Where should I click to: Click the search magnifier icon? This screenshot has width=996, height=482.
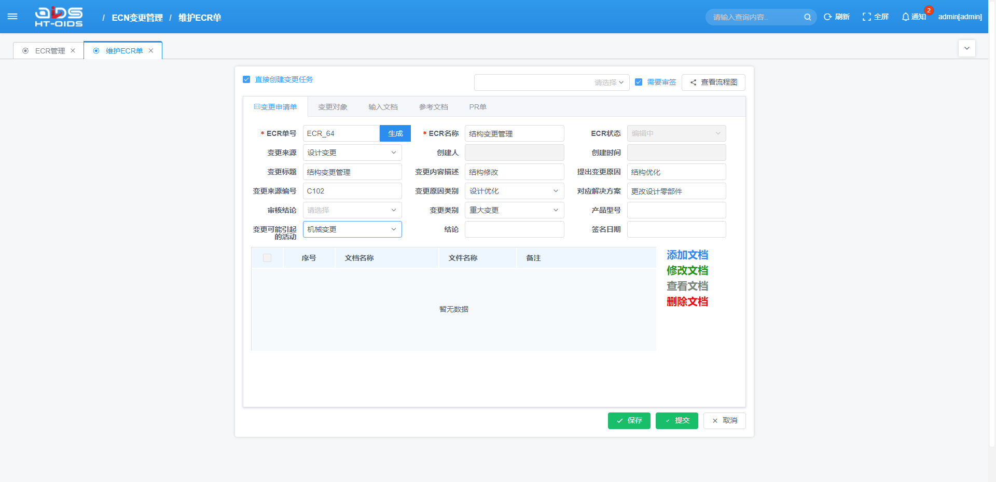[807, 17]
